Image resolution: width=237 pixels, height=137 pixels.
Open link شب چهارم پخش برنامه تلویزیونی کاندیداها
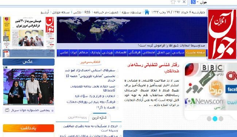coord(93,88)
